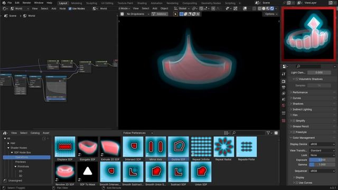This screenshot has width=338, height=190.
Task: Open the node editor Node menu
Action: [62, 8]
